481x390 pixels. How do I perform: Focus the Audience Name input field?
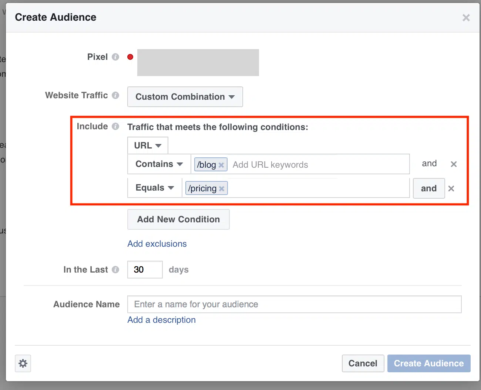(x=294, y=304)
